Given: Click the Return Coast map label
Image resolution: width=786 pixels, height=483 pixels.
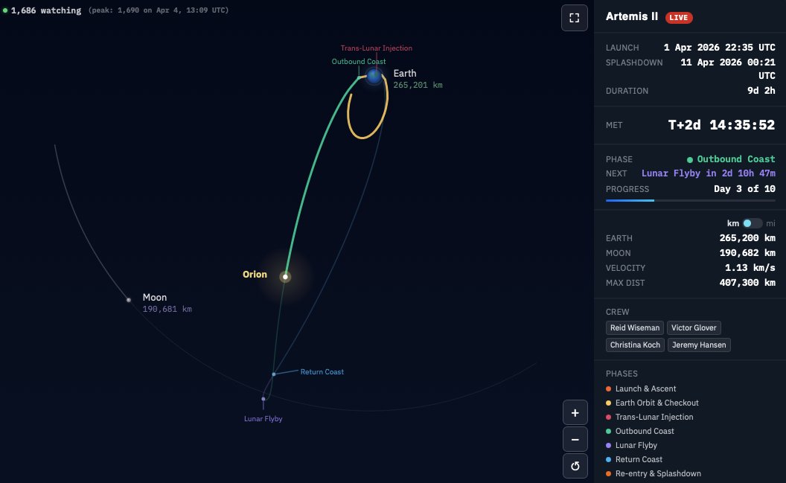Looking at the screenshot, I should 322,372.
